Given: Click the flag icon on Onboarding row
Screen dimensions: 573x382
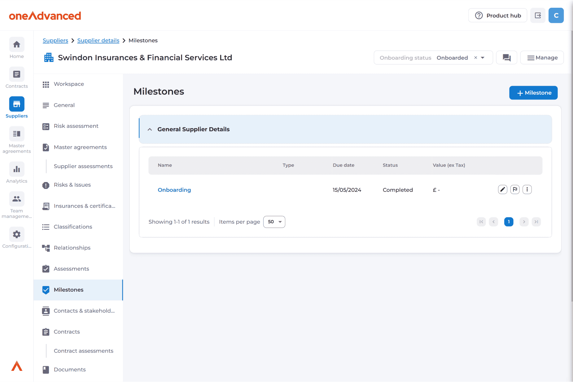Looking at the screenshot, I should point(515,189).
